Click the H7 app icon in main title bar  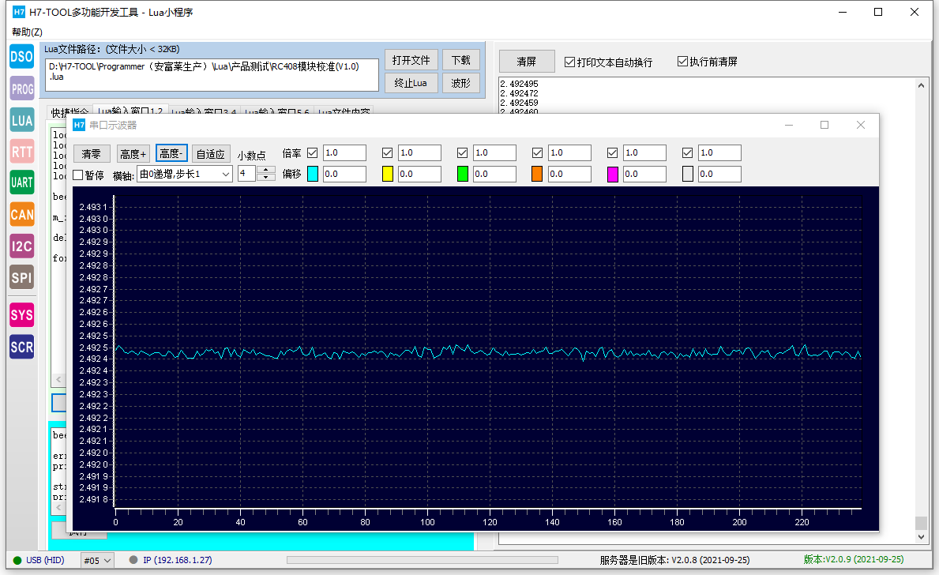coord(19,12)
